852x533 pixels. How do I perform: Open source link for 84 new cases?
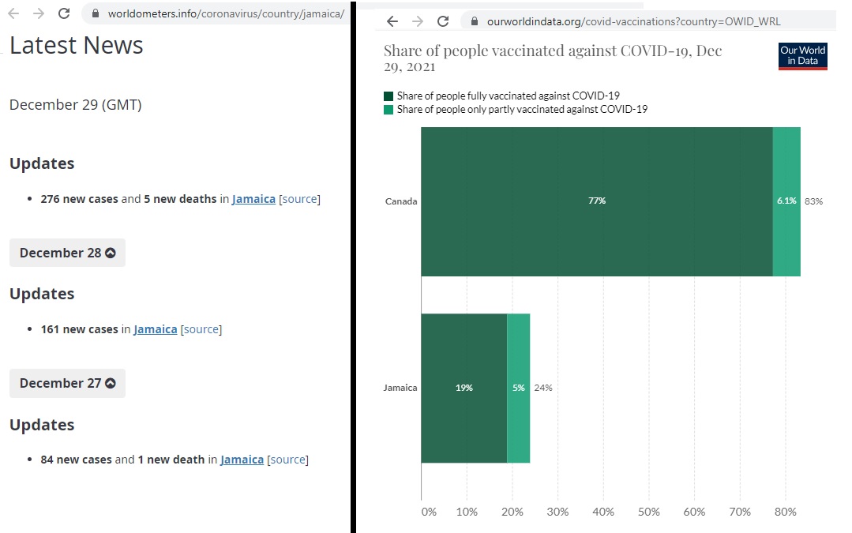point(287,460)
